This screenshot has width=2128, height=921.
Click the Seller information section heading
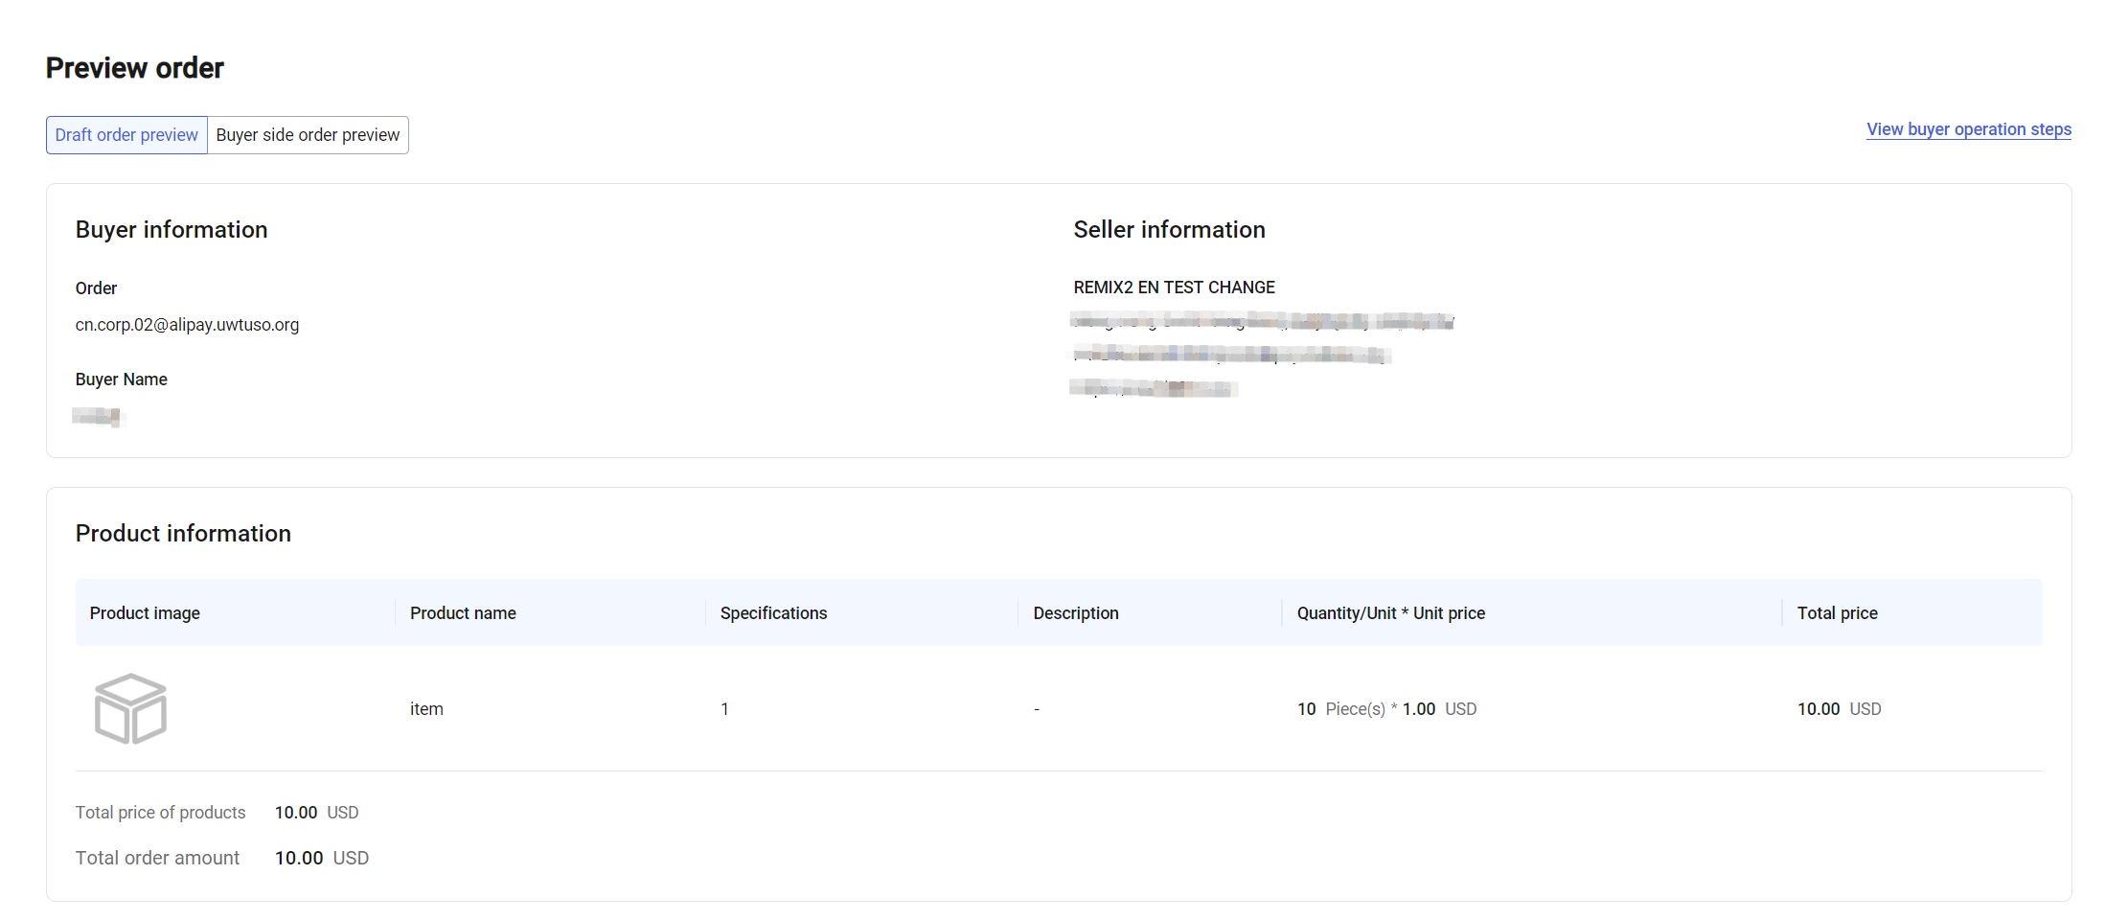coord(1169,229)
